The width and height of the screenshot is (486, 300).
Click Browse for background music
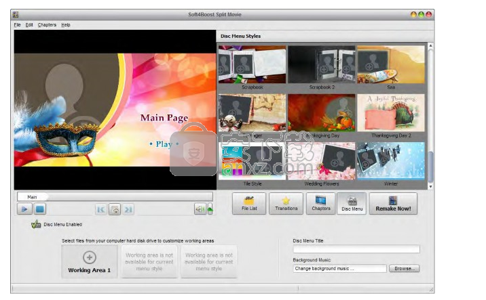point(404,268)
